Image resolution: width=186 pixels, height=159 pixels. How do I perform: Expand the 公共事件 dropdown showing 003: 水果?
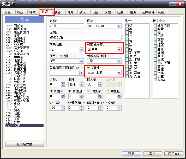click(119, 73)
